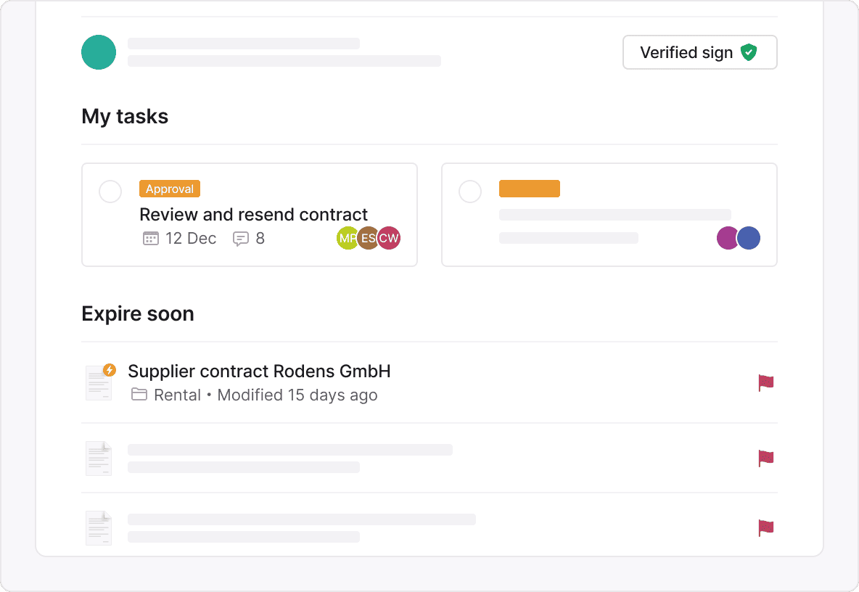Toggle the flag on the third expiring document
The width and height of the screenshot is (859, 592).
[766, 528]
